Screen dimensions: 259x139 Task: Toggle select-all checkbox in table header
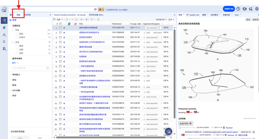(x=61, y=24)
